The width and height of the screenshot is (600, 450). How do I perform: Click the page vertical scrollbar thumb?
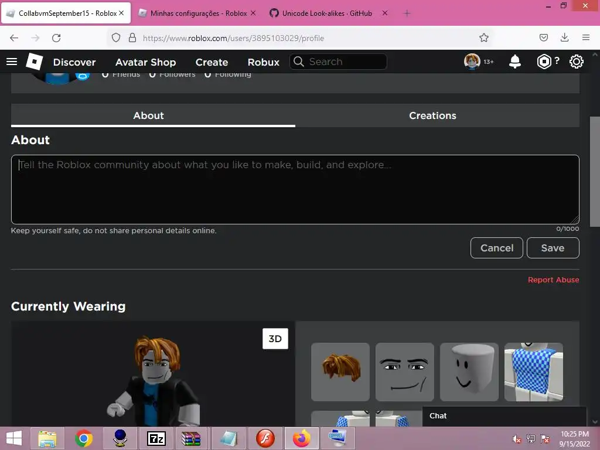(595, 172)
